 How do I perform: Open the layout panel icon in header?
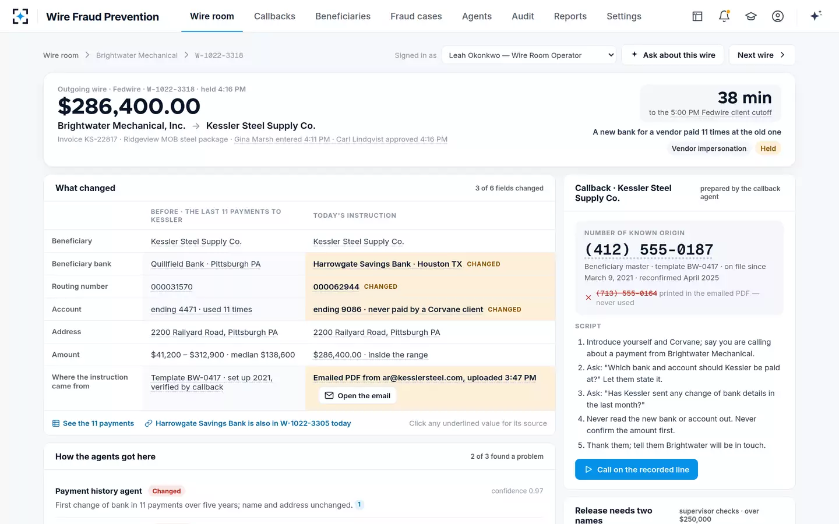[x=697, y=16]
